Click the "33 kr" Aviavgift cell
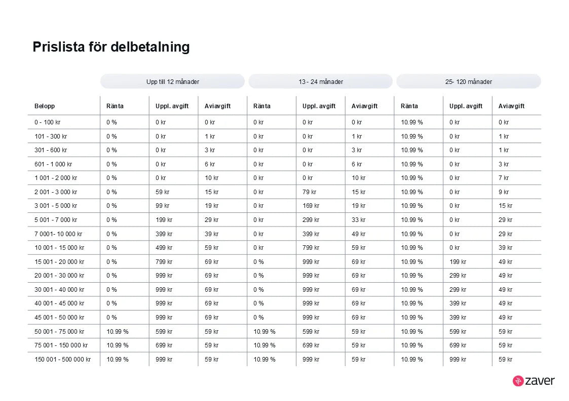 click(358, 220)
